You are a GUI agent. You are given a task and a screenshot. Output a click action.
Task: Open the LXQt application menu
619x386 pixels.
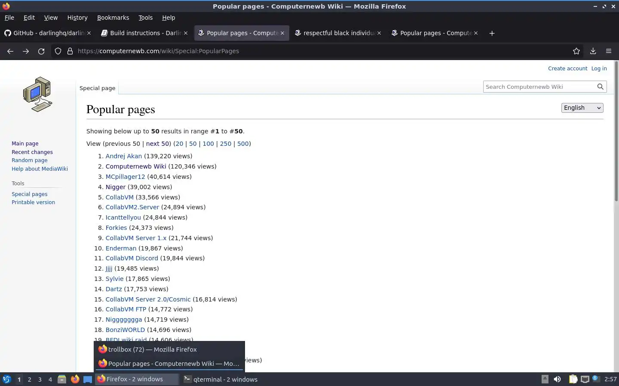(x=7, y=379)
